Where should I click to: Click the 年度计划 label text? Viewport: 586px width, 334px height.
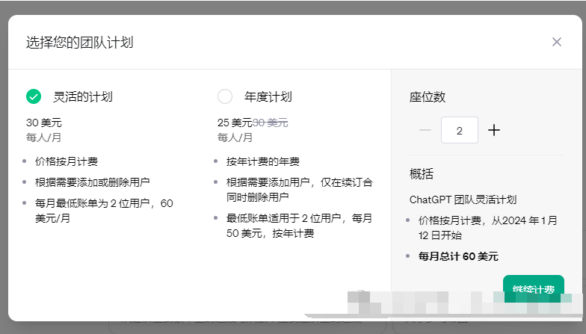coord(268,97)
